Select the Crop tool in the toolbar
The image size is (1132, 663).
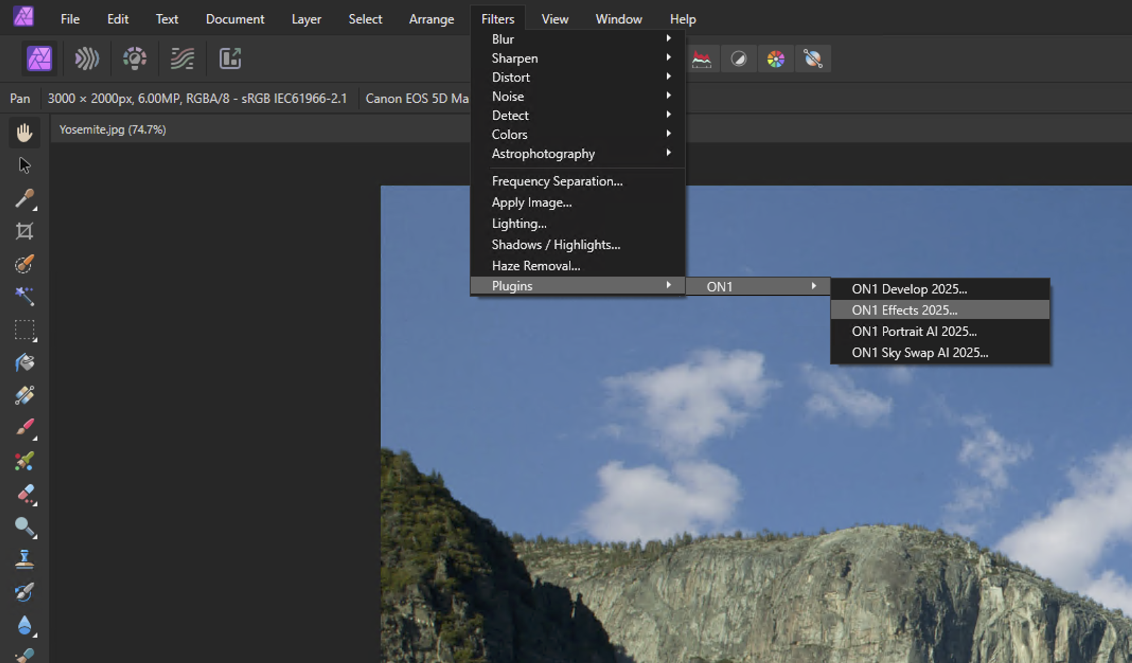point(24,231)
